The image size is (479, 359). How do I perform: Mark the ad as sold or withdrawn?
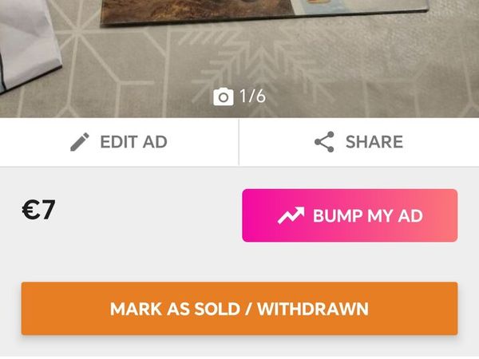[x=239, y=309]
